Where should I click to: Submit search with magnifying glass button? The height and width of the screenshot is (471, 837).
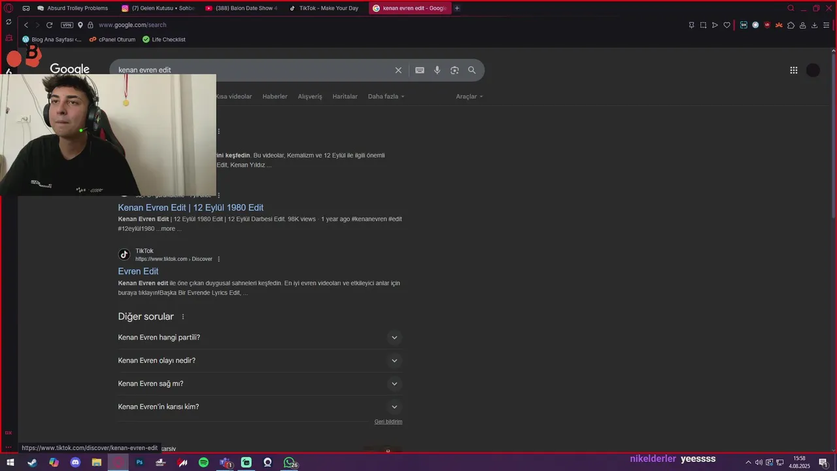[x=471, y=70]
